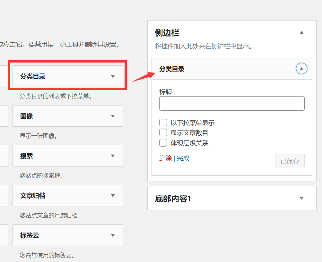The height and width of the screenshot is (262, 322).
Task: Click the 完成 link
Action: pyautogui.click(x=183, y=158)
